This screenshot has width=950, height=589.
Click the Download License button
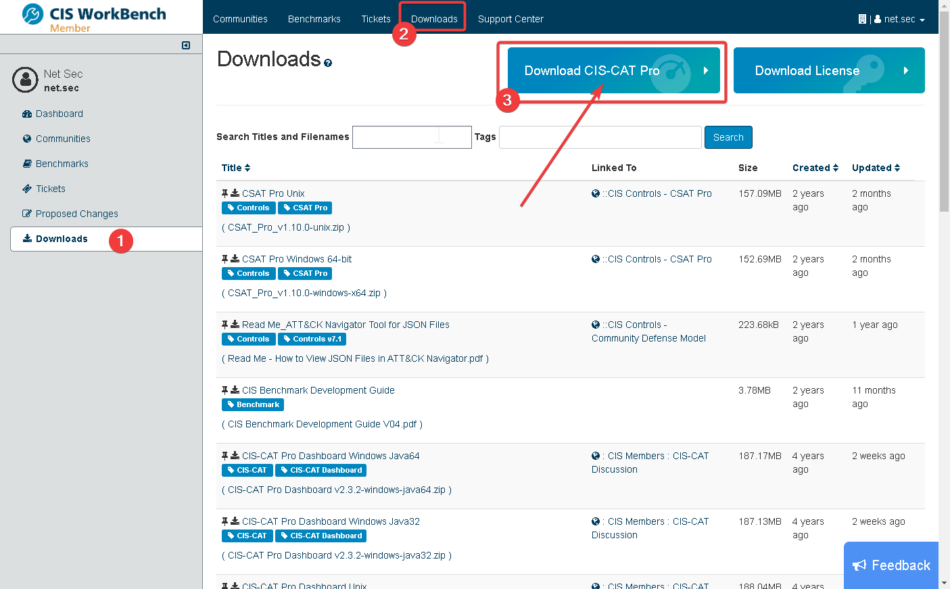(x=829, y=70)
